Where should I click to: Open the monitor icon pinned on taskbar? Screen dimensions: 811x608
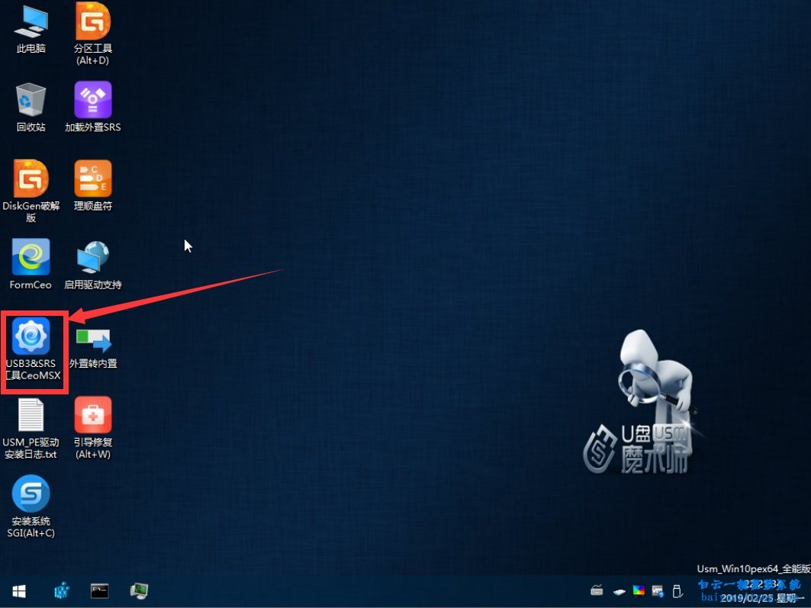click(x=139, y=590)
